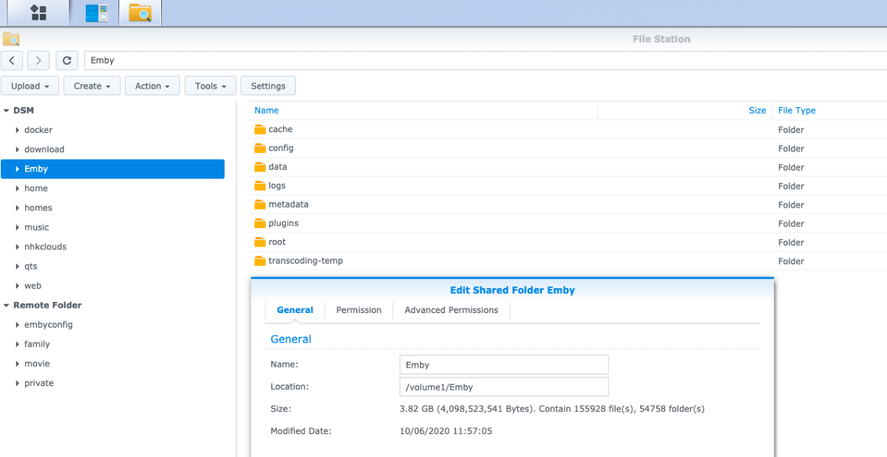Image resolution: width=887 pixels, height=457 pixels.
Task: Click the metadata folder icon
Action: point(259,205)
